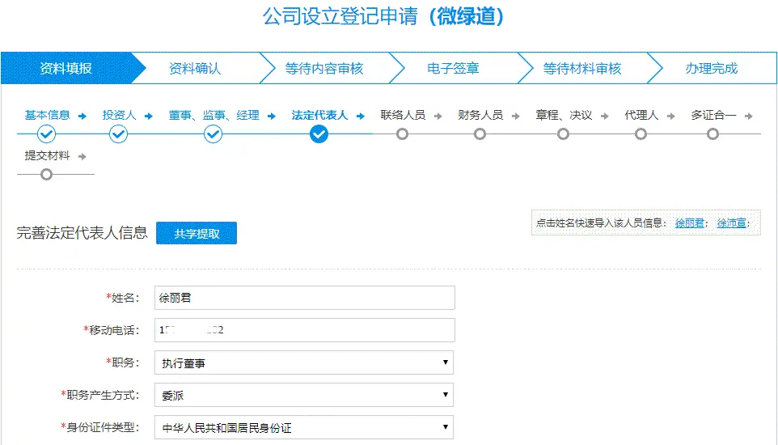Click the arrow icon next to 基本信息
Screen dimensions: 778x445
pos(82,117)
